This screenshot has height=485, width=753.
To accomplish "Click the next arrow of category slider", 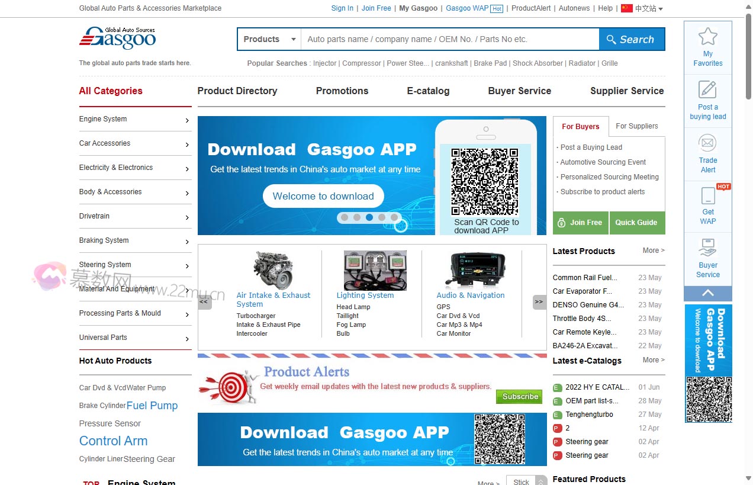I will 539,301.
